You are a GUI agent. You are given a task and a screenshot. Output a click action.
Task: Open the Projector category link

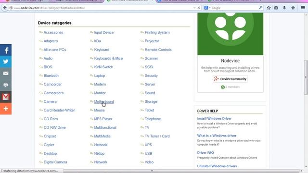[152, 41]
